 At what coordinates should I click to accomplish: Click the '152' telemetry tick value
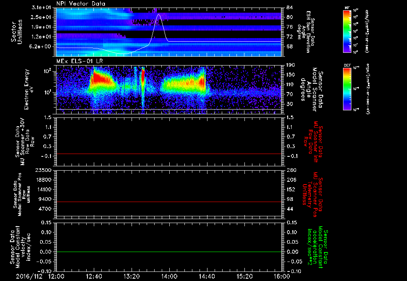(x=291, y=189)
